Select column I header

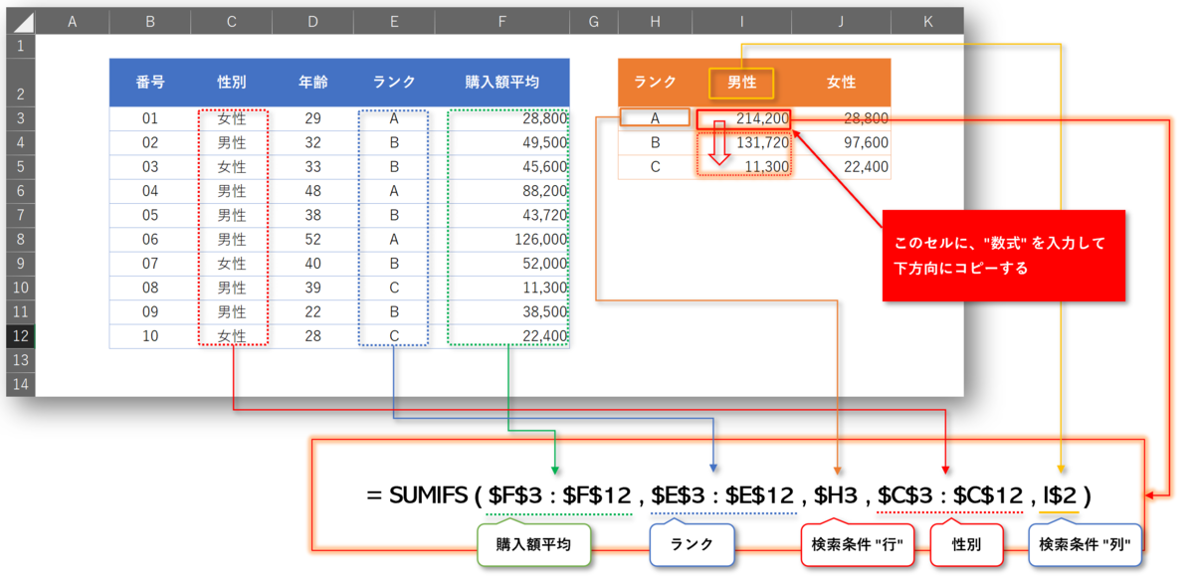(x=742, y=21)
